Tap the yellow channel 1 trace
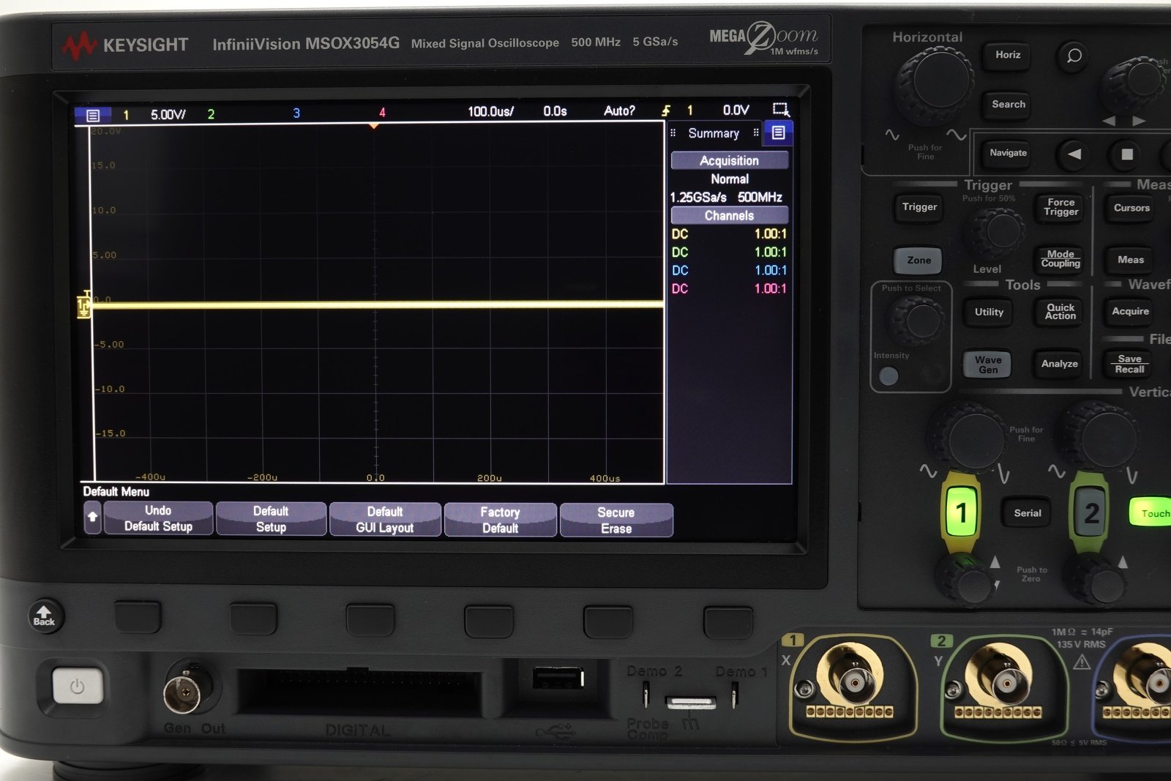The width and height of the screenshot is (1171, 781). coord(378,304)
